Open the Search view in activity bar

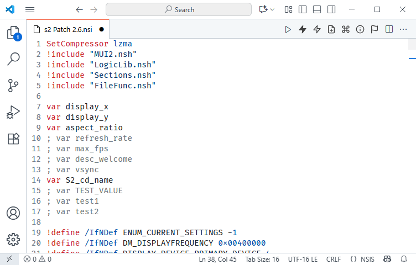(x=13, y=59)
